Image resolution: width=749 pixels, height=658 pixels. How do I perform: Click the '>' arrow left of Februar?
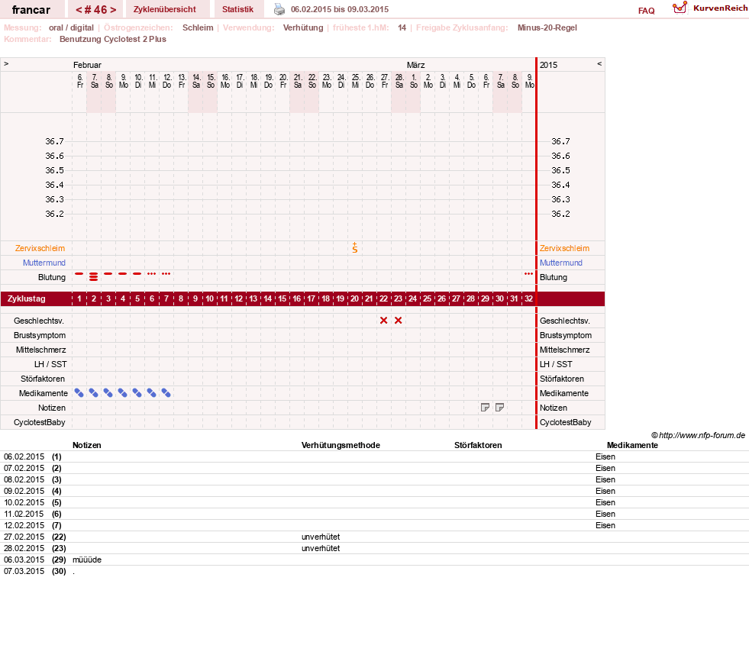[x=6, y=63]
